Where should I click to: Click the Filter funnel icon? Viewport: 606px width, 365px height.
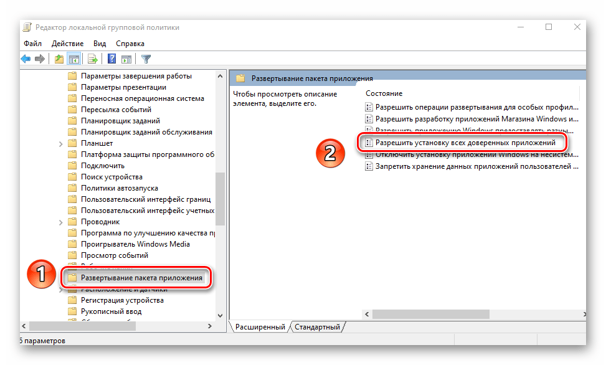146,59
